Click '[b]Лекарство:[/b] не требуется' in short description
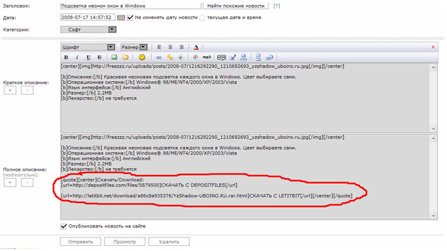 click(x=98, y=98)
